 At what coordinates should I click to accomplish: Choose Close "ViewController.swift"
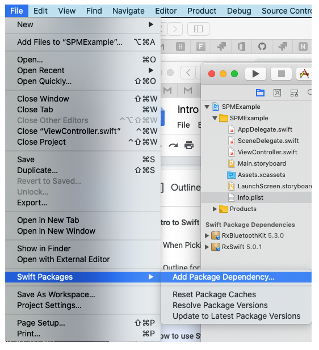click(83, 131)
